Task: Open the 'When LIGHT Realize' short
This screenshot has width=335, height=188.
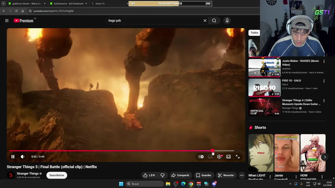Action: pos(261,153)
